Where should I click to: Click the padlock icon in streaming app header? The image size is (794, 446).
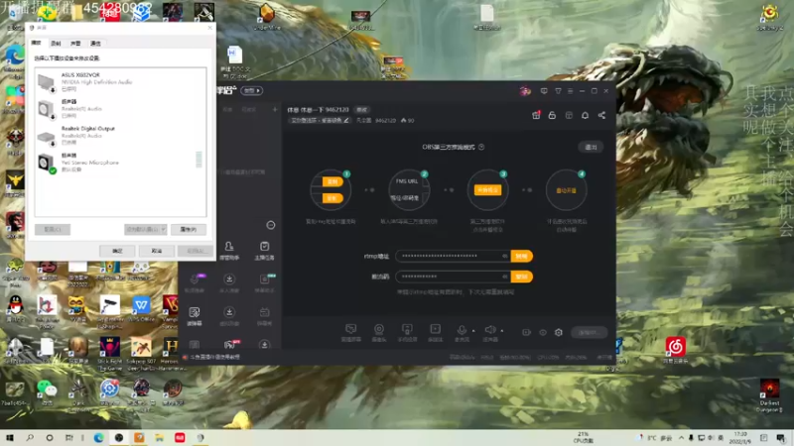coord(552,115)
